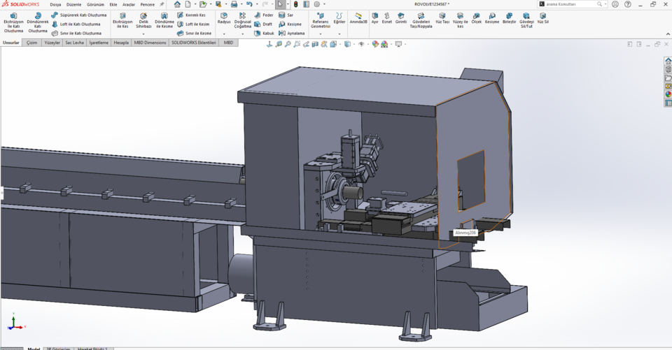Click the Draft tool
The height and width of the screenshot is (350, 672).
click(x=264, y=24)
